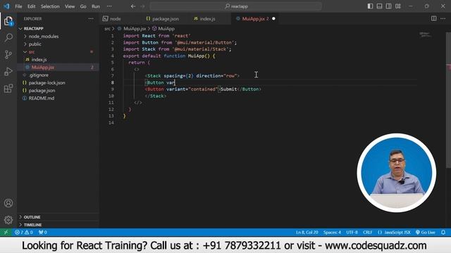Screen dimensions: 451x253
Task: Click line 9 Submit button code
Action: [204, 89]
